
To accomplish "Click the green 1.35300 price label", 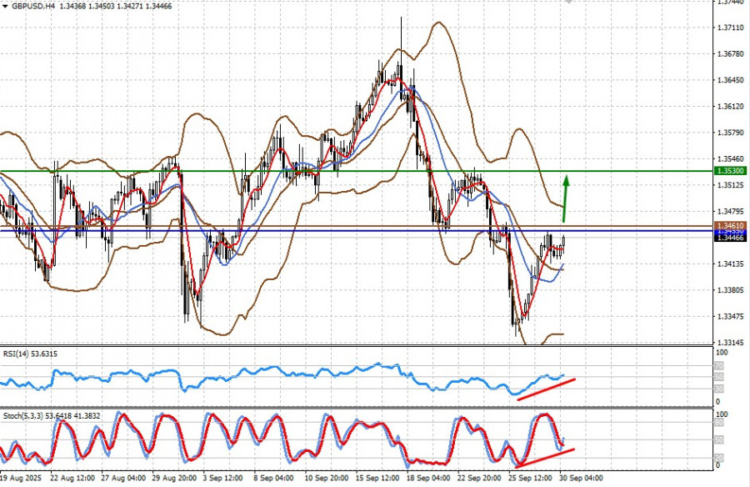I will tap(730, 171).
